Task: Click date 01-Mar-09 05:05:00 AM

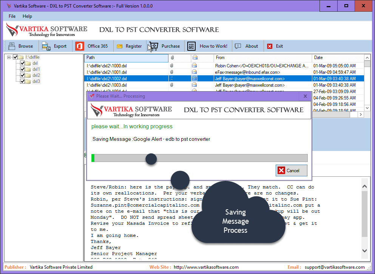Action: pyautogui.click(x=334, y=66)
